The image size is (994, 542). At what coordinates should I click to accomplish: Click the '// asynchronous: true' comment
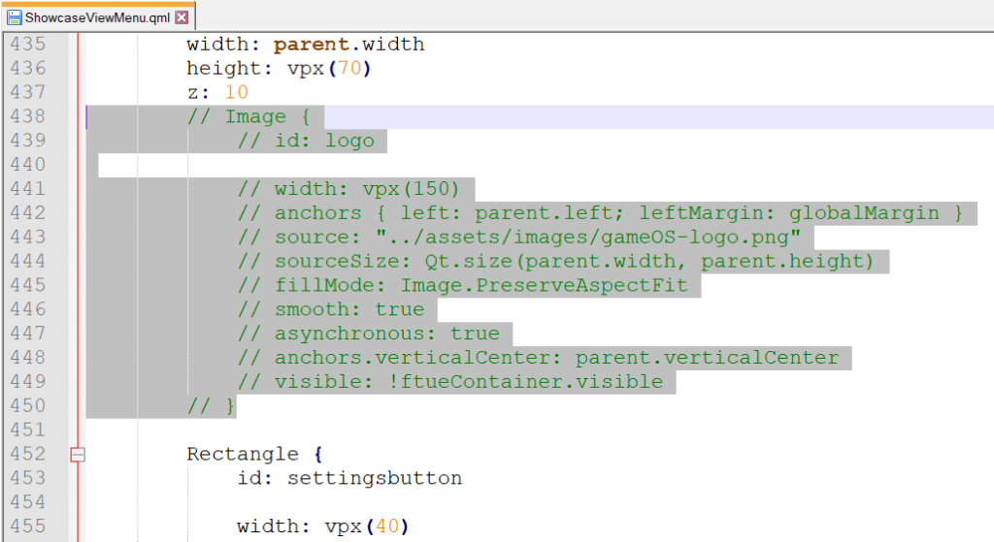click(x=368, y=333)
